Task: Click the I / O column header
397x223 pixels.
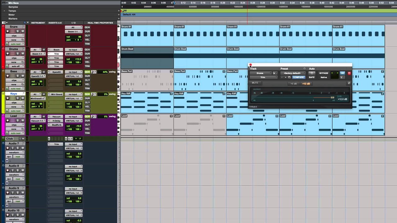Action: coord(74,23)
